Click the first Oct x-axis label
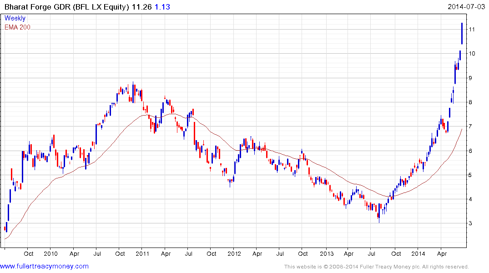 click(x=28, y=253)
